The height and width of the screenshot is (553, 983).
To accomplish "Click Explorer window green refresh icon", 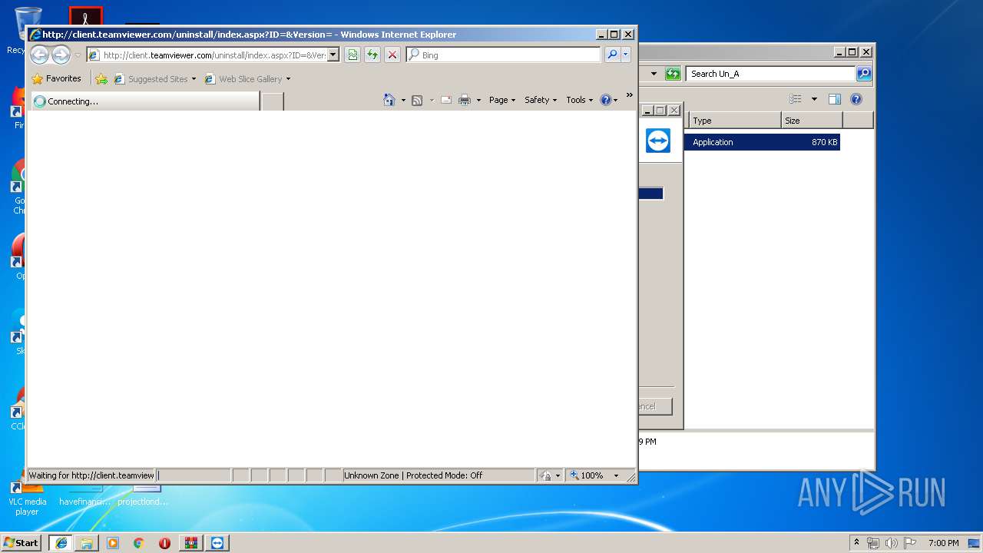I will [x=673, y=74].
